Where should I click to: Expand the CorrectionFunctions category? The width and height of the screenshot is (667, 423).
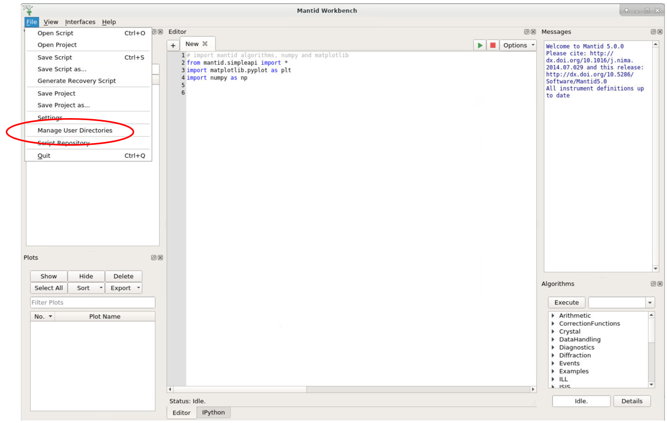(x=553, y=324)
